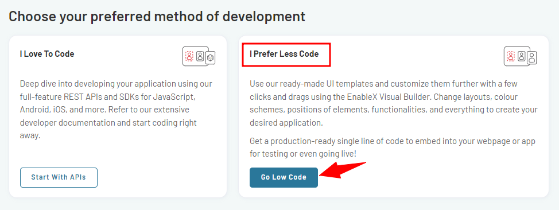
Task: Select the I Love To Code heading
Action: (47, 54)
